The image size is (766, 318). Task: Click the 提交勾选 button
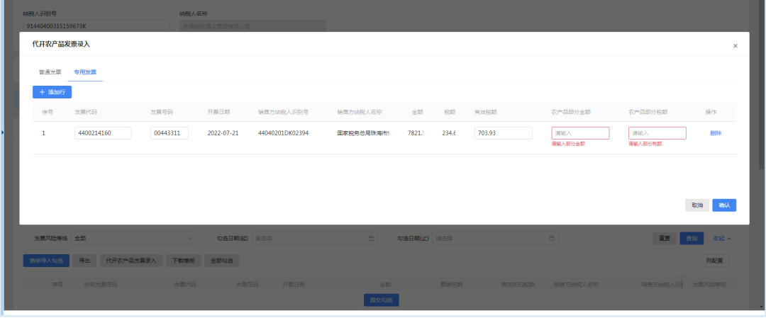[x=382, y=300]
